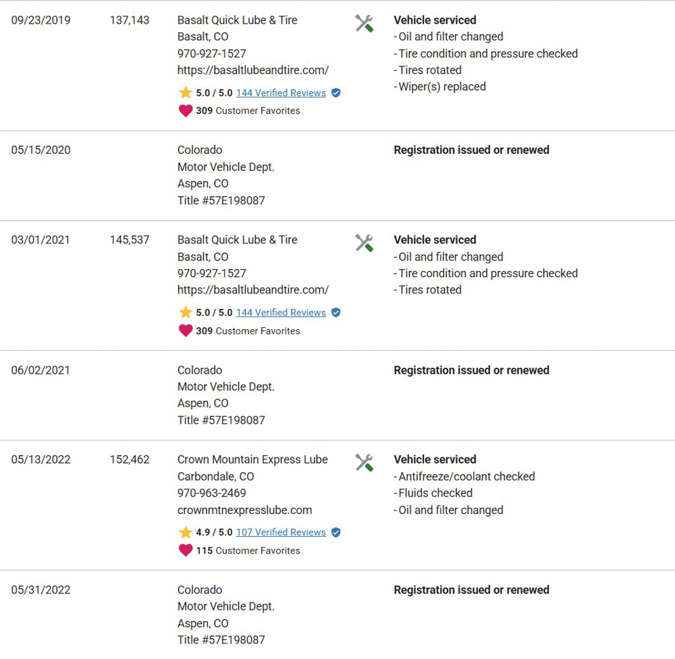Click the wrench icon for 03/01/2021 service
675x659 pixels.
tap(364, 243)
